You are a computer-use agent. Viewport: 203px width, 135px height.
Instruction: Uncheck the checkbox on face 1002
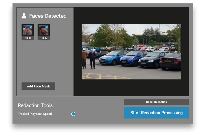click(x=47, y=27)
